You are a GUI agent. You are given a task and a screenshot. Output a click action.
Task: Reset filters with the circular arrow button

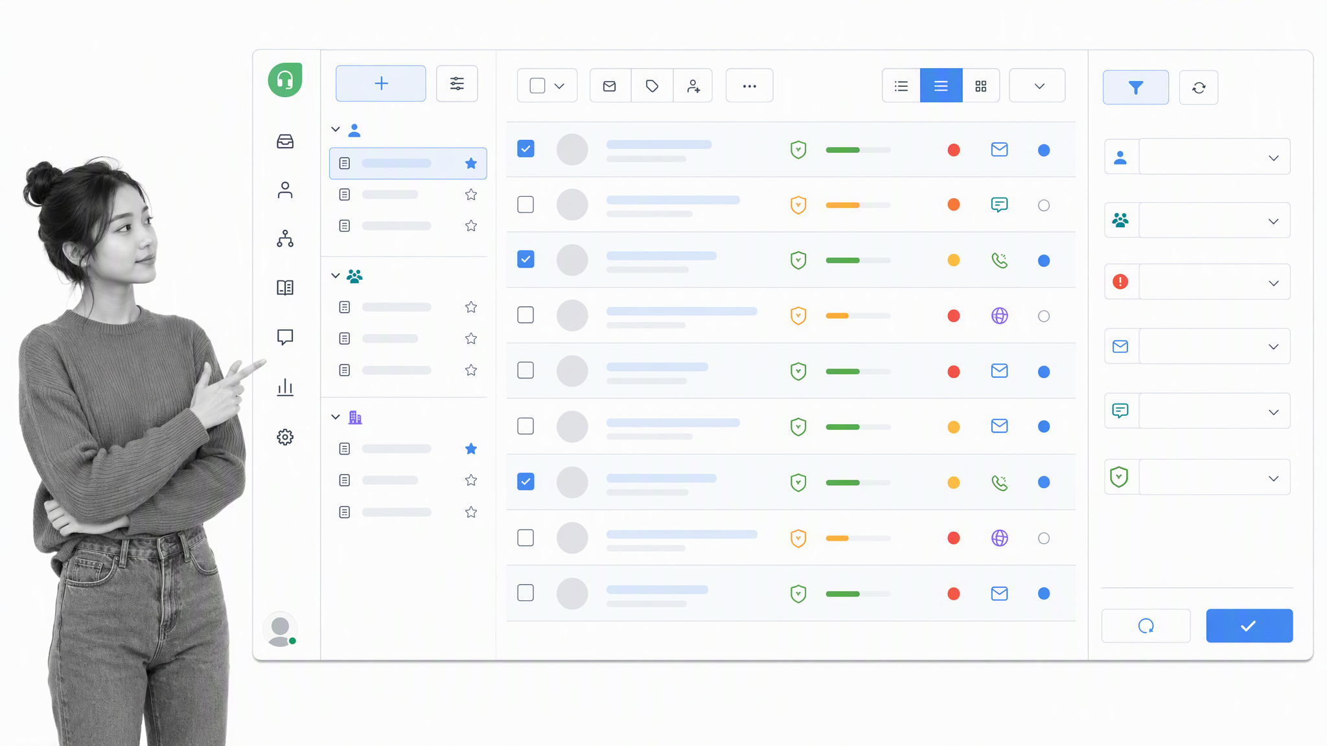coord(1146,626)
